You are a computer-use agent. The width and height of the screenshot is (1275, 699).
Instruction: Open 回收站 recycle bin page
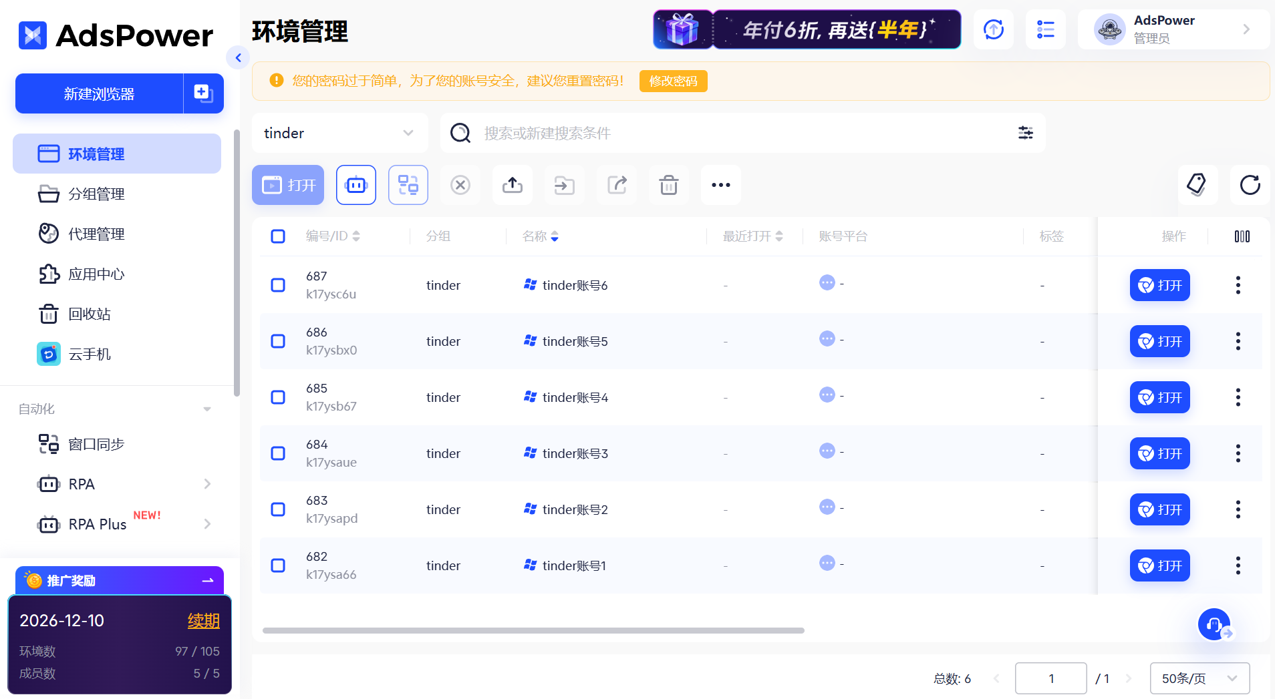(x=90, y=314)
